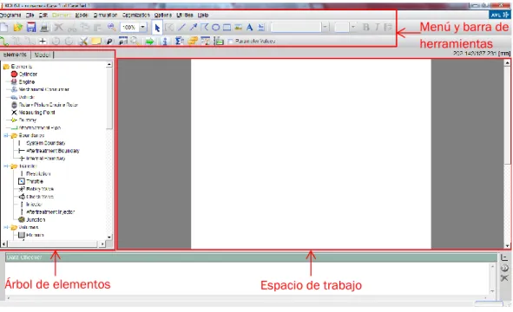Viewport: 513px width, 312px height.
Task: Select the rectangle drawing tool
Action: [x=227, y=28]
